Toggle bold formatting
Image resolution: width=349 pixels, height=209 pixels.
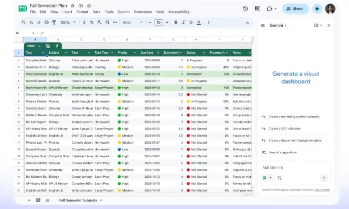point(176,22)
